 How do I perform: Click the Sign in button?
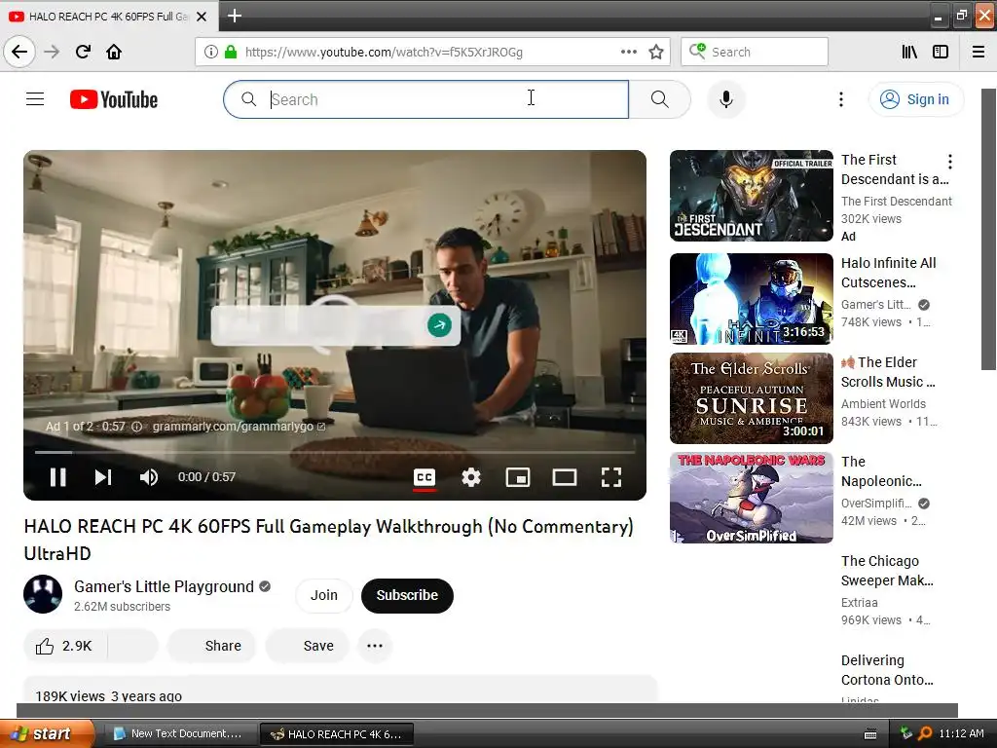(915, 99)
